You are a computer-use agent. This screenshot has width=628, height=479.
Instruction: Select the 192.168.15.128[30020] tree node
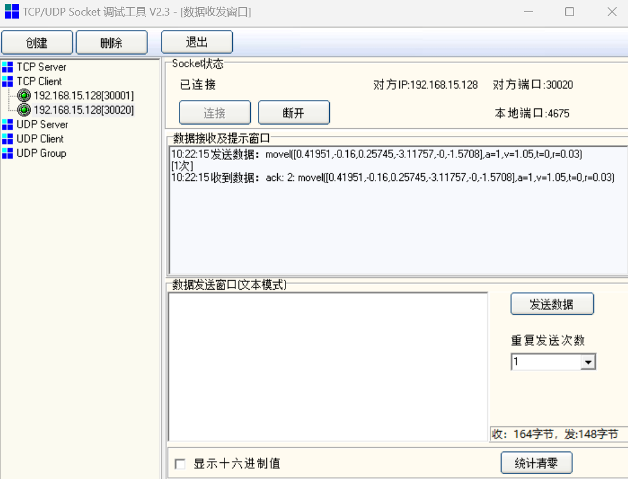point(83,110)
